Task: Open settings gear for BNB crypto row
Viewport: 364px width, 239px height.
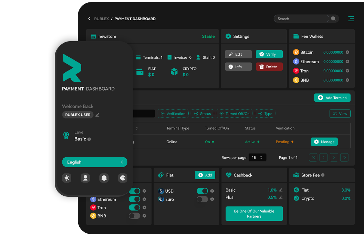Action: tap(144, 216)
